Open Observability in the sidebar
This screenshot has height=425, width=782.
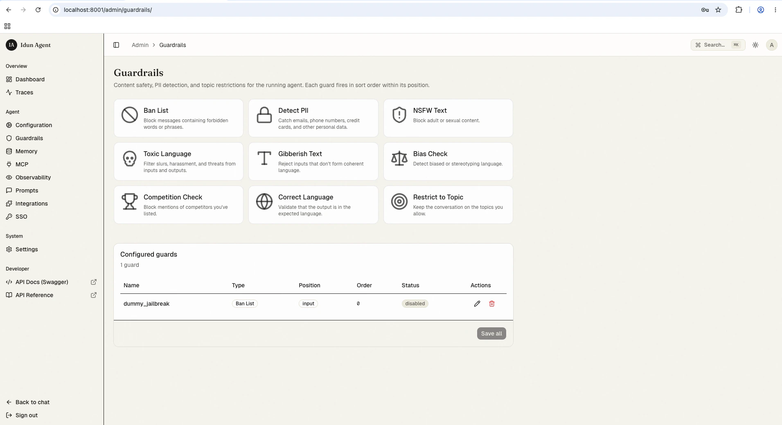52,177
